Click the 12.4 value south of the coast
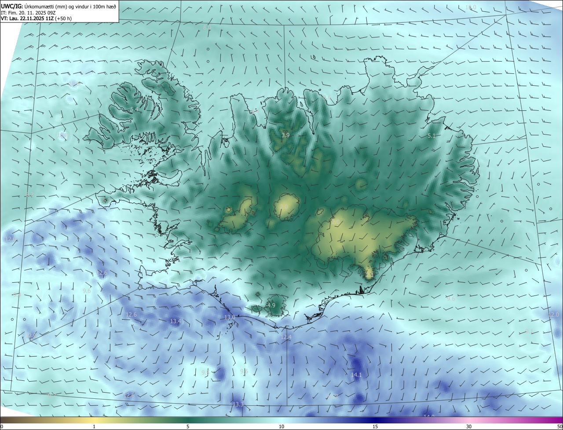The height and width of the screenshot is (430, 563). [x=286, y=337]
